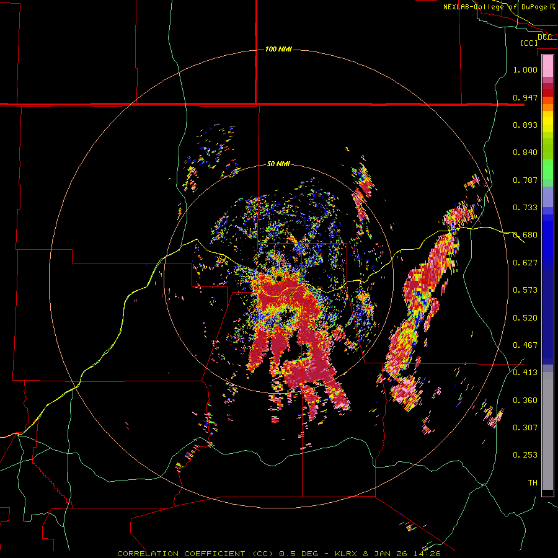This screenshot has width=558, height=558.
Task: Click the KLRX radar station identifier
Action: [x=347, y=554]
